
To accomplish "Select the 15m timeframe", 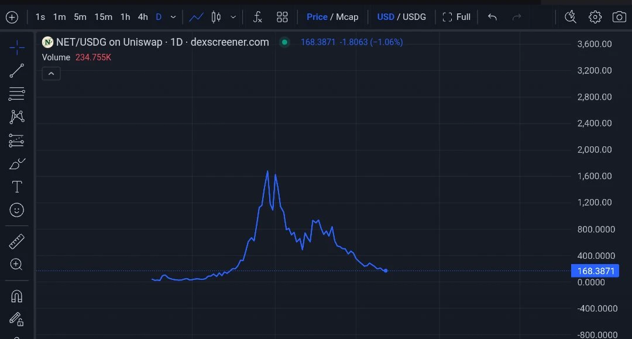I will pyautogui.click(x=103, y=17).
